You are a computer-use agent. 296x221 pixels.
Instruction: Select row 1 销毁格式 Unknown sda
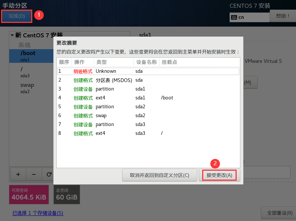coord(148,71)
